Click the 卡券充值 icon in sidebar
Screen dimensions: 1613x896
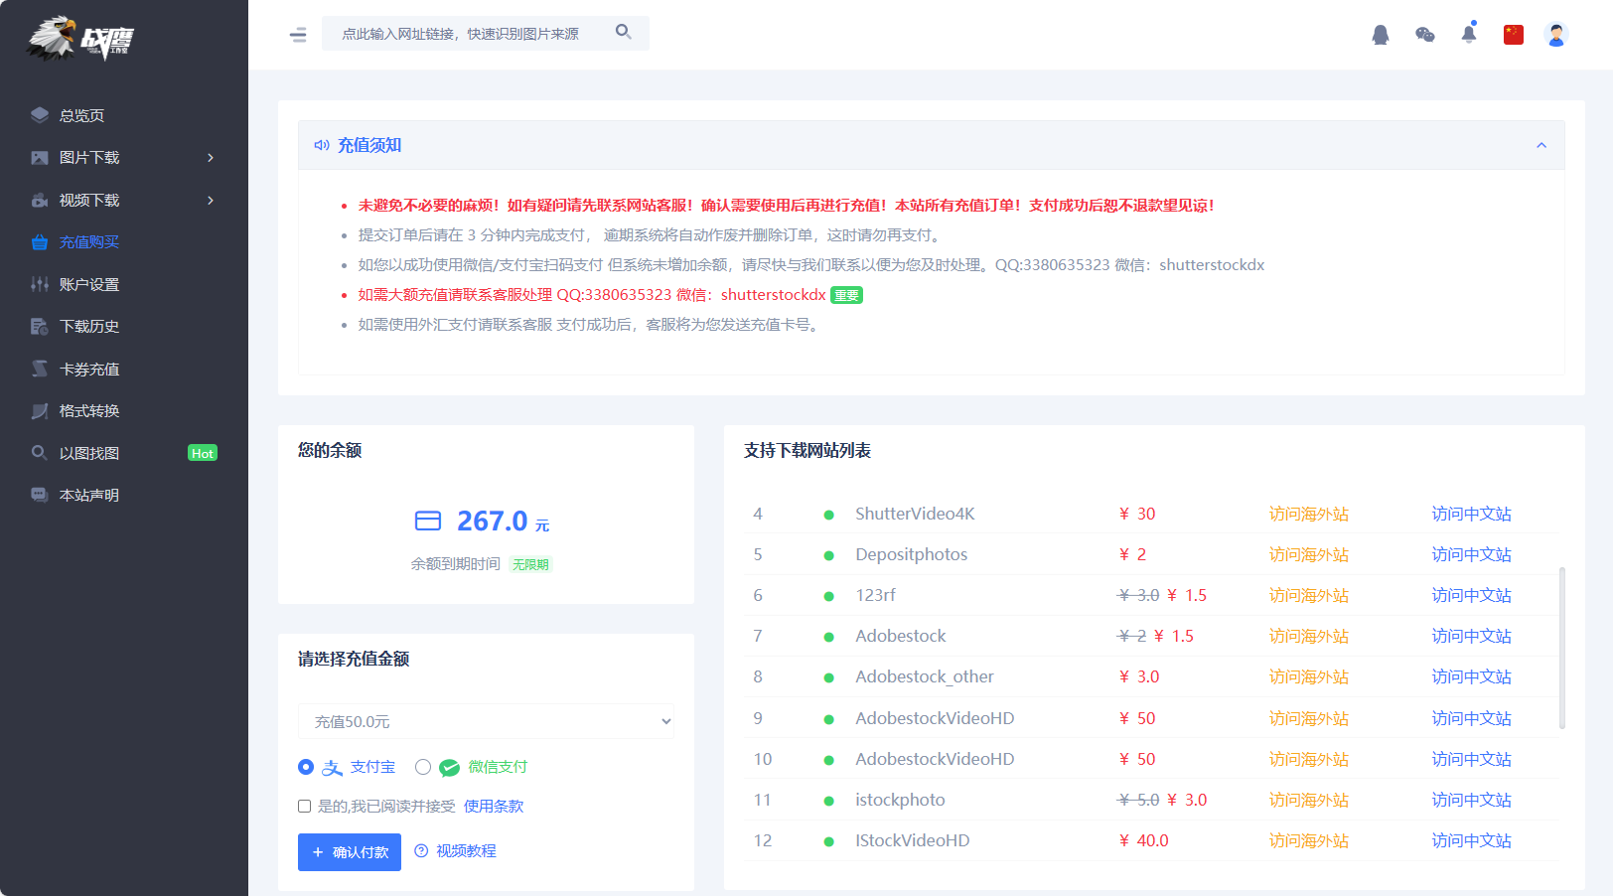pyautogui.click(x=40, y=369)
